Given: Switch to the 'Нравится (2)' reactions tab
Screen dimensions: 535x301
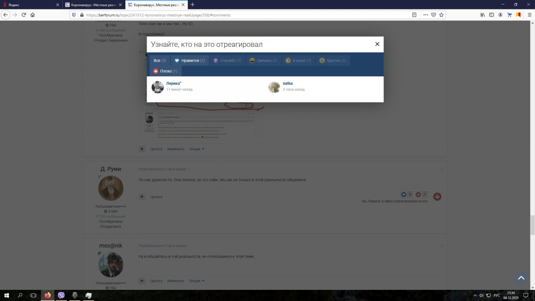Looking at the screenshot, I should coord(190,61).
